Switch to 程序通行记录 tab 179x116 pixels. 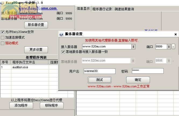pos(102,9)
